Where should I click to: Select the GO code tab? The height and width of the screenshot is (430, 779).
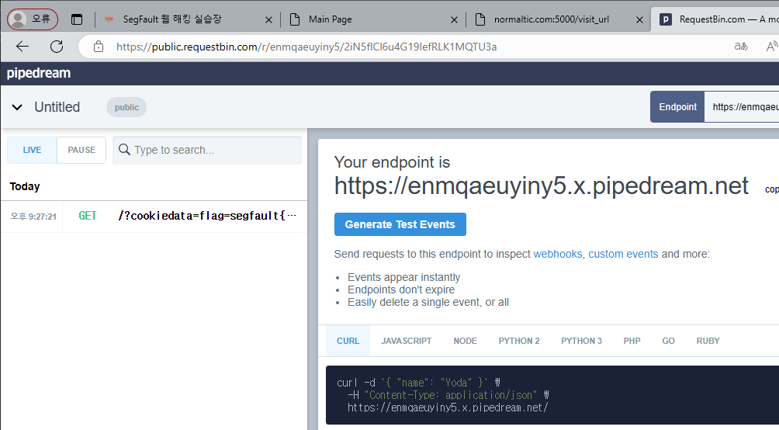[x=668, y=341]
